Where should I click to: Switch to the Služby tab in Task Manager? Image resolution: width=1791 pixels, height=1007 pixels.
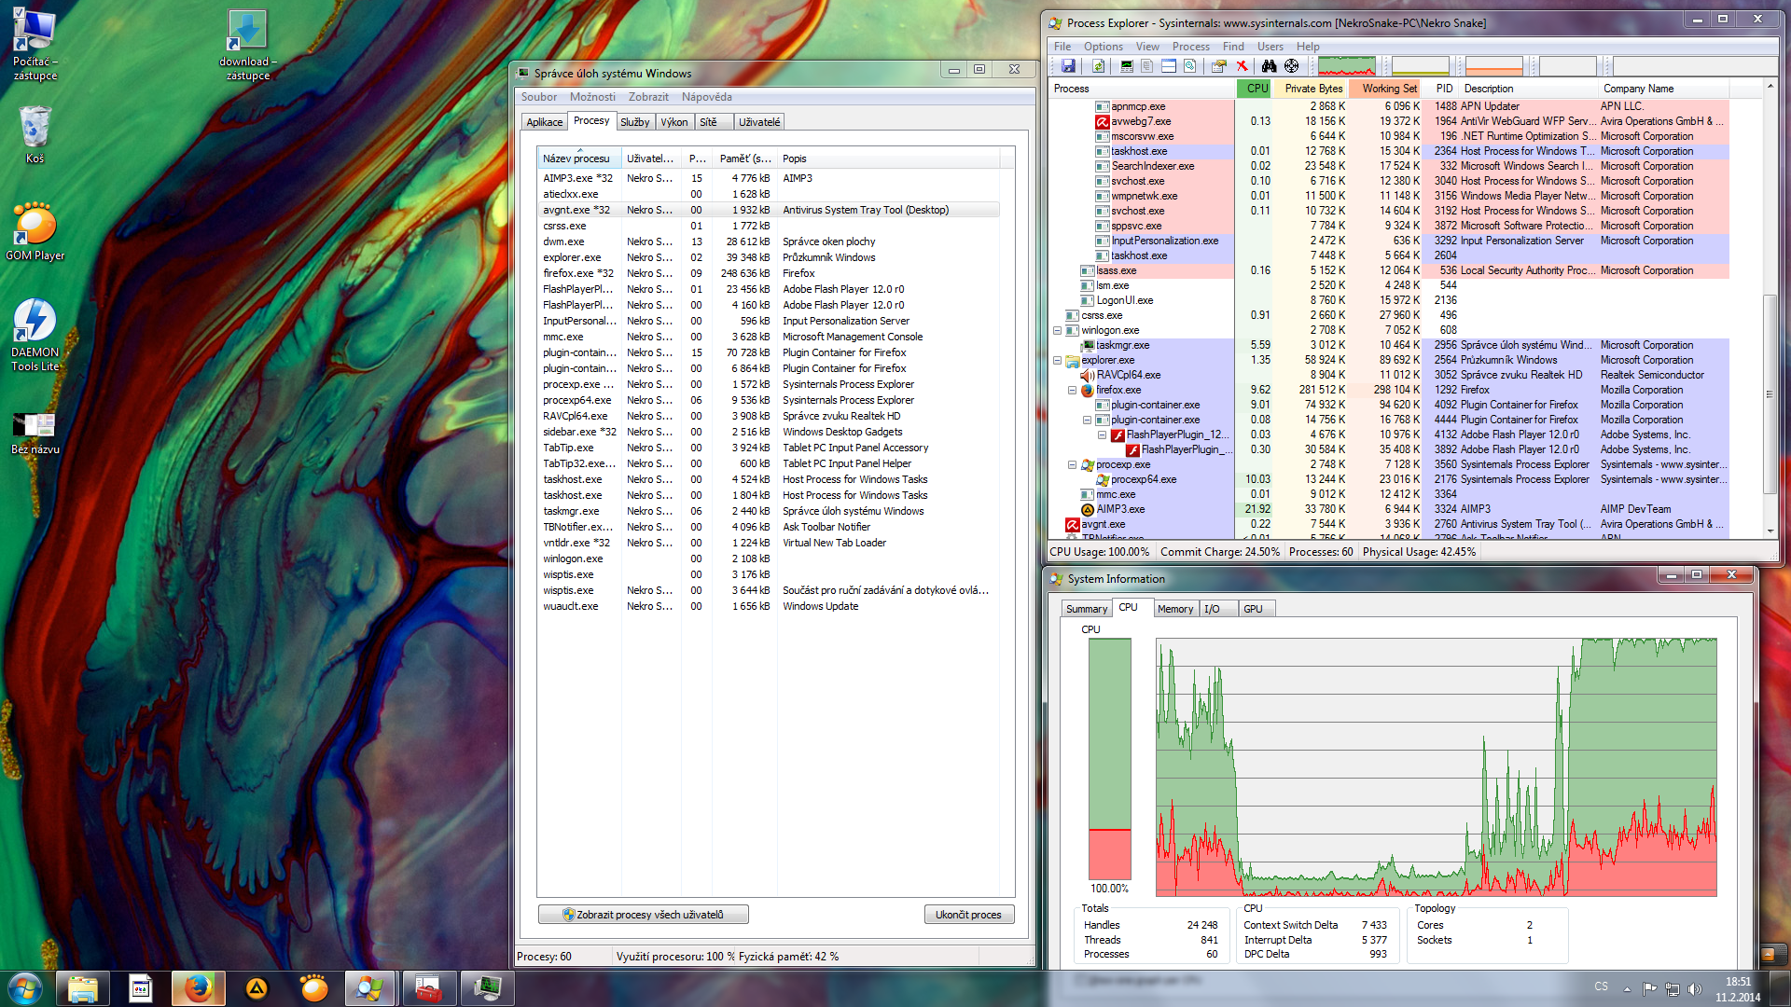tap(635, 122)
